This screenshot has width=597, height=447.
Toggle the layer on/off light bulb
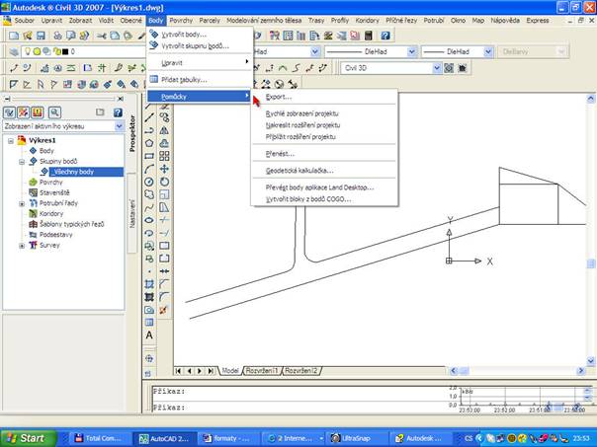pos(28,51)
